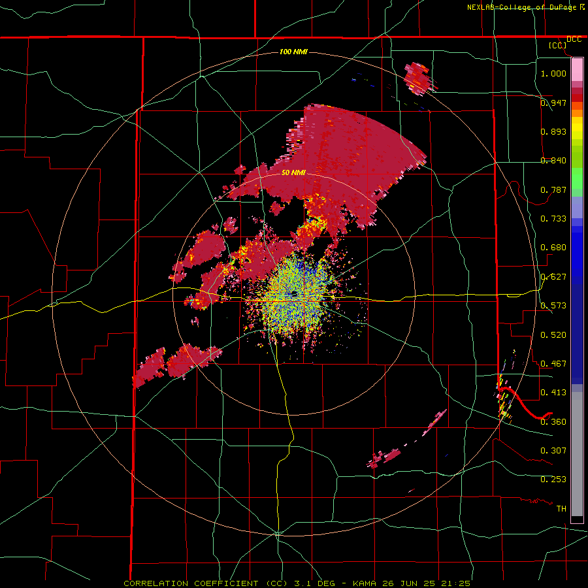Click the 0.627 color scale value
Image resolution: width=588 pixels, height=588 pixels.
click(553, 276)
